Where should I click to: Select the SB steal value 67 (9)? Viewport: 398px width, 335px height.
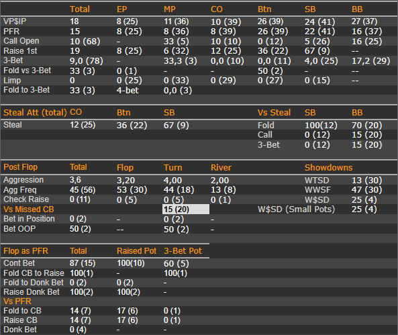tap(176, 126)
